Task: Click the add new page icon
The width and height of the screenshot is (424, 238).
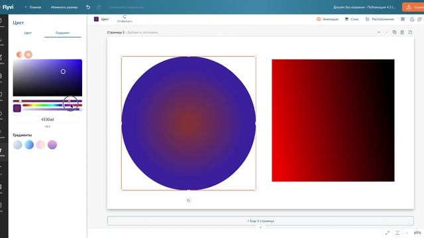Action: click(410, 32)
